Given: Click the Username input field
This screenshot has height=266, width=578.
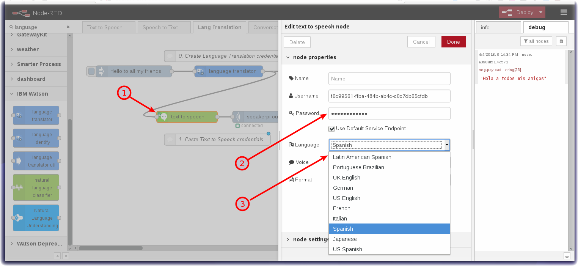Looking at the screenshot, I should pos(390,96).
